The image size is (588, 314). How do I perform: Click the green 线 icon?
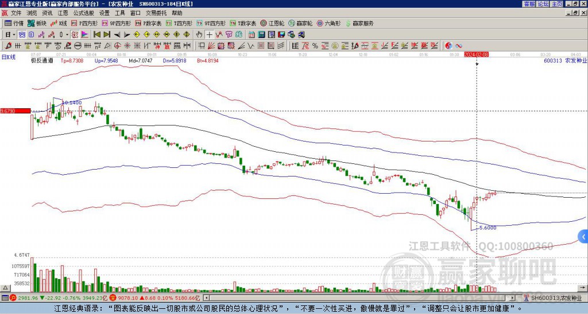(x=238, y=35)
